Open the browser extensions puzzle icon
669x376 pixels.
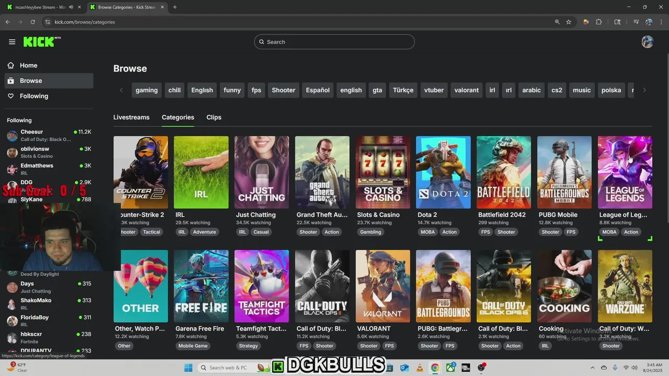pyautogui.click(x=599, y=22)
